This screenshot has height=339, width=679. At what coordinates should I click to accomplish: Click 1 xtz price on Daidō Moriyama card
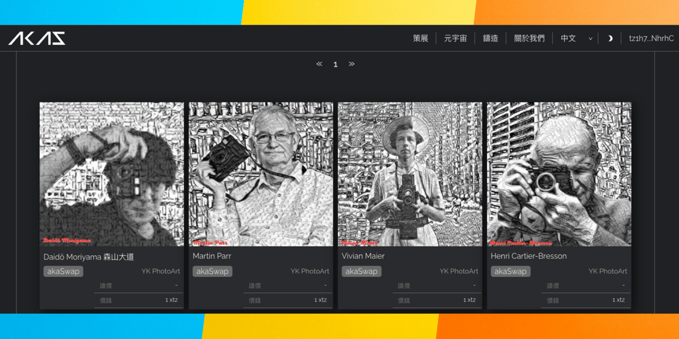(171, 300)
